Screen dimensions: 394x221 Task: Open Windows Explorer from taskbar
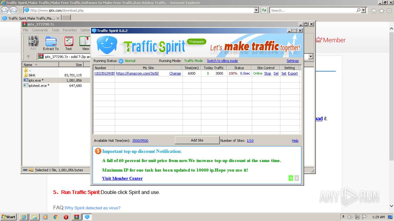[35, 217]
